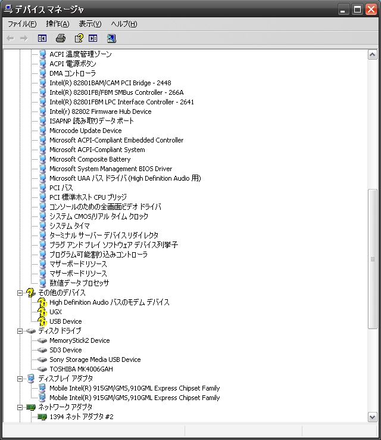
Task: Open the ヘルプ(H) menu
Action: 124,24
